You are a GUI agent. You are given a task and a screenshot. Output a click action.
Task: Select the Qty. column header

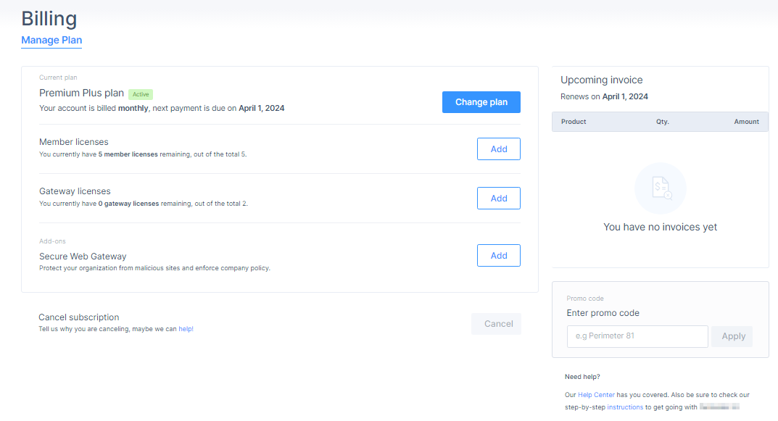click(662, 122)
